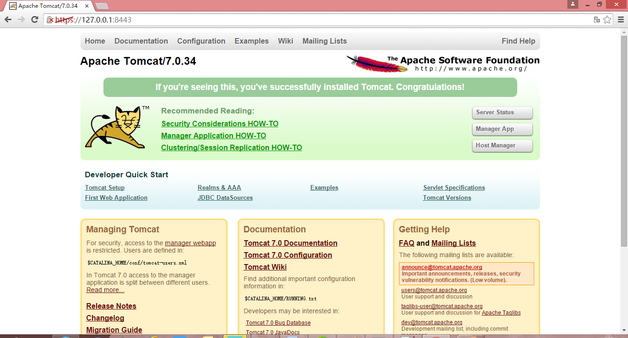
Task: Click the Managing Tomcat heading
Action: [x=123, y=229]
